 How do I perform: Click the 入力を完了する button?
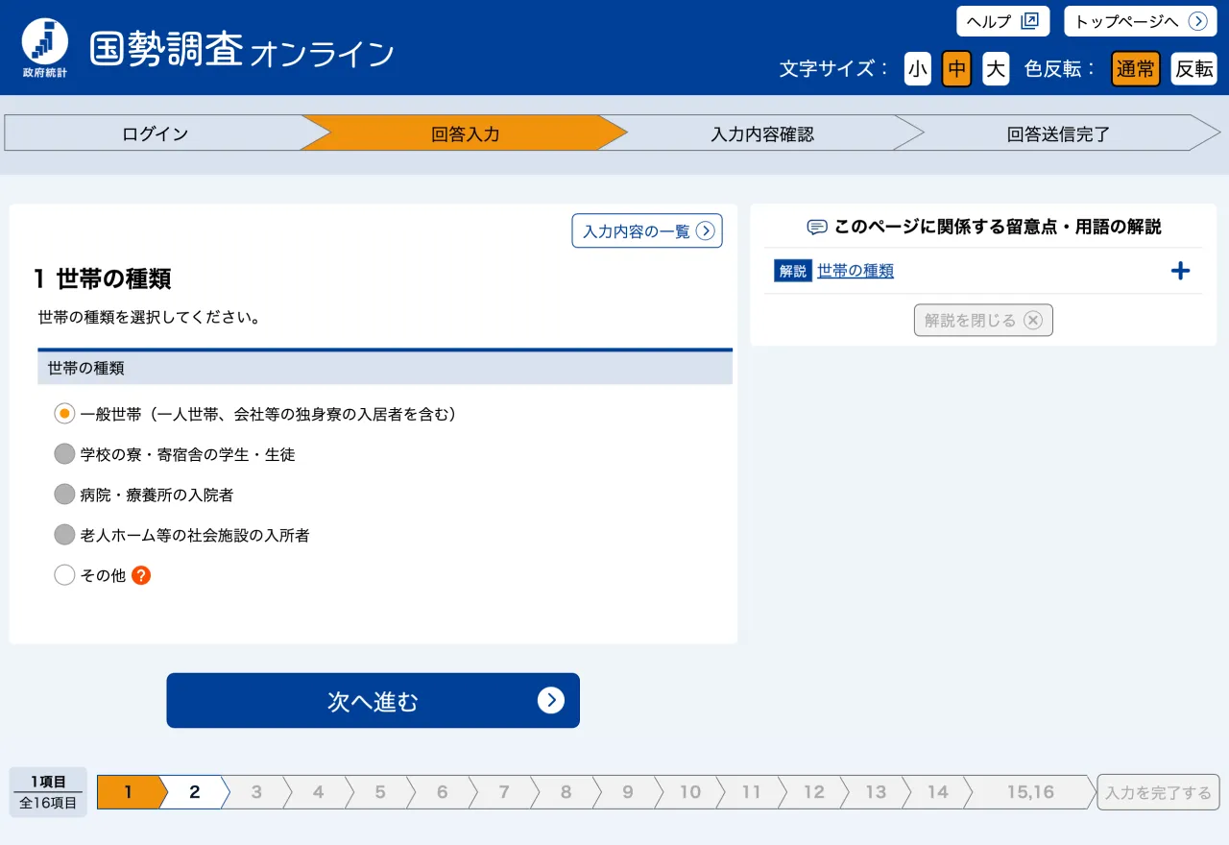coord(1158,791)
